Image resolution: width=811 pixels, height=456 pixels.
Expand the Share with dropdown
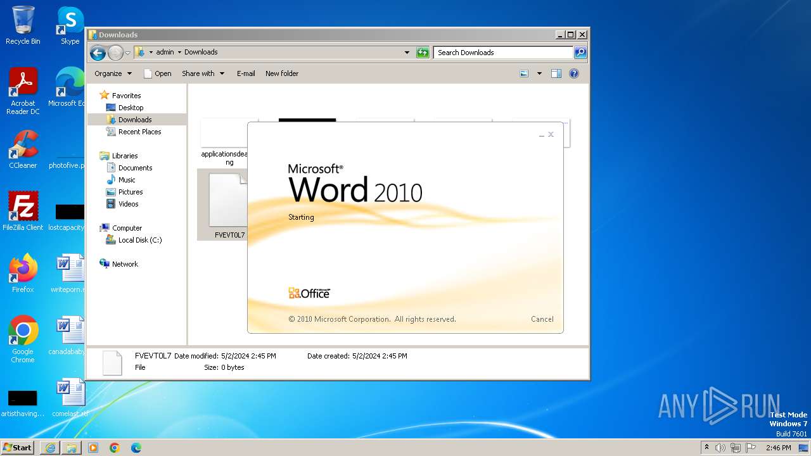point(203,73)
